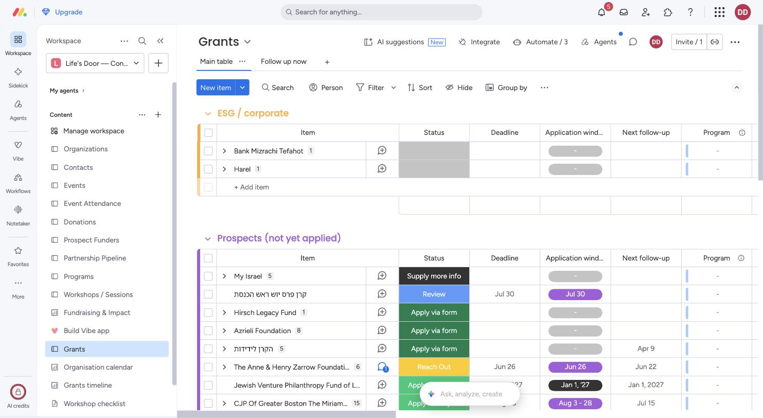Open the apps marketplace puzzle icon
This screenshot has height=418, width=763.
click(668, 12)
